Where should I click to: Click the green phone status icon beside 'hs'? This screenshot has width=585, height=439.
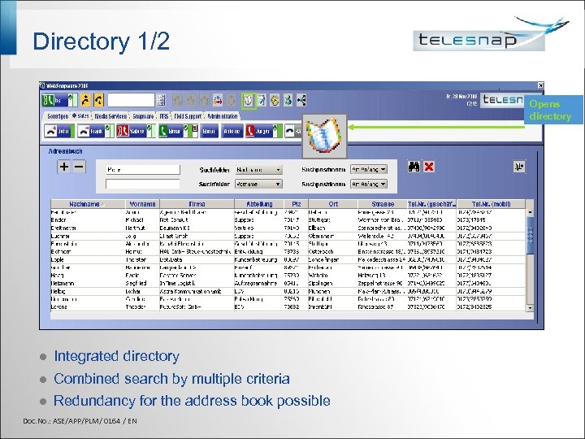click(48, 100)
